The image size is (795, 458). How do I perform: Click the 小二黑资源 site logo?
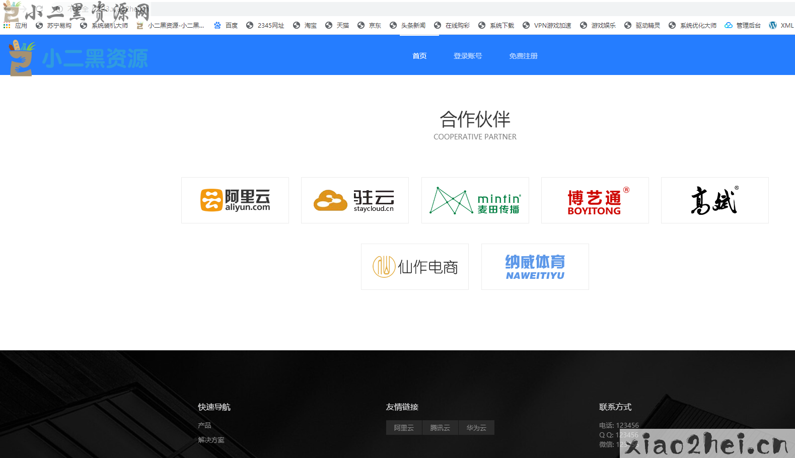click(78, 58)
